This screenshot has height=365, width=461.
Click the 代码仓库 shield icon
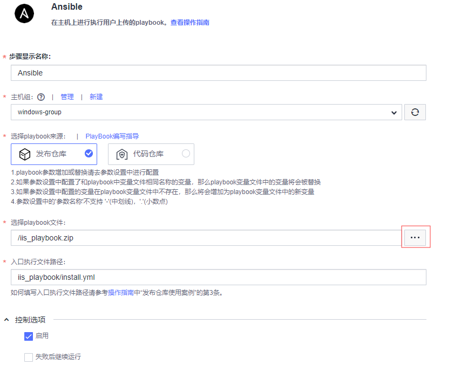tap(121, 154)
